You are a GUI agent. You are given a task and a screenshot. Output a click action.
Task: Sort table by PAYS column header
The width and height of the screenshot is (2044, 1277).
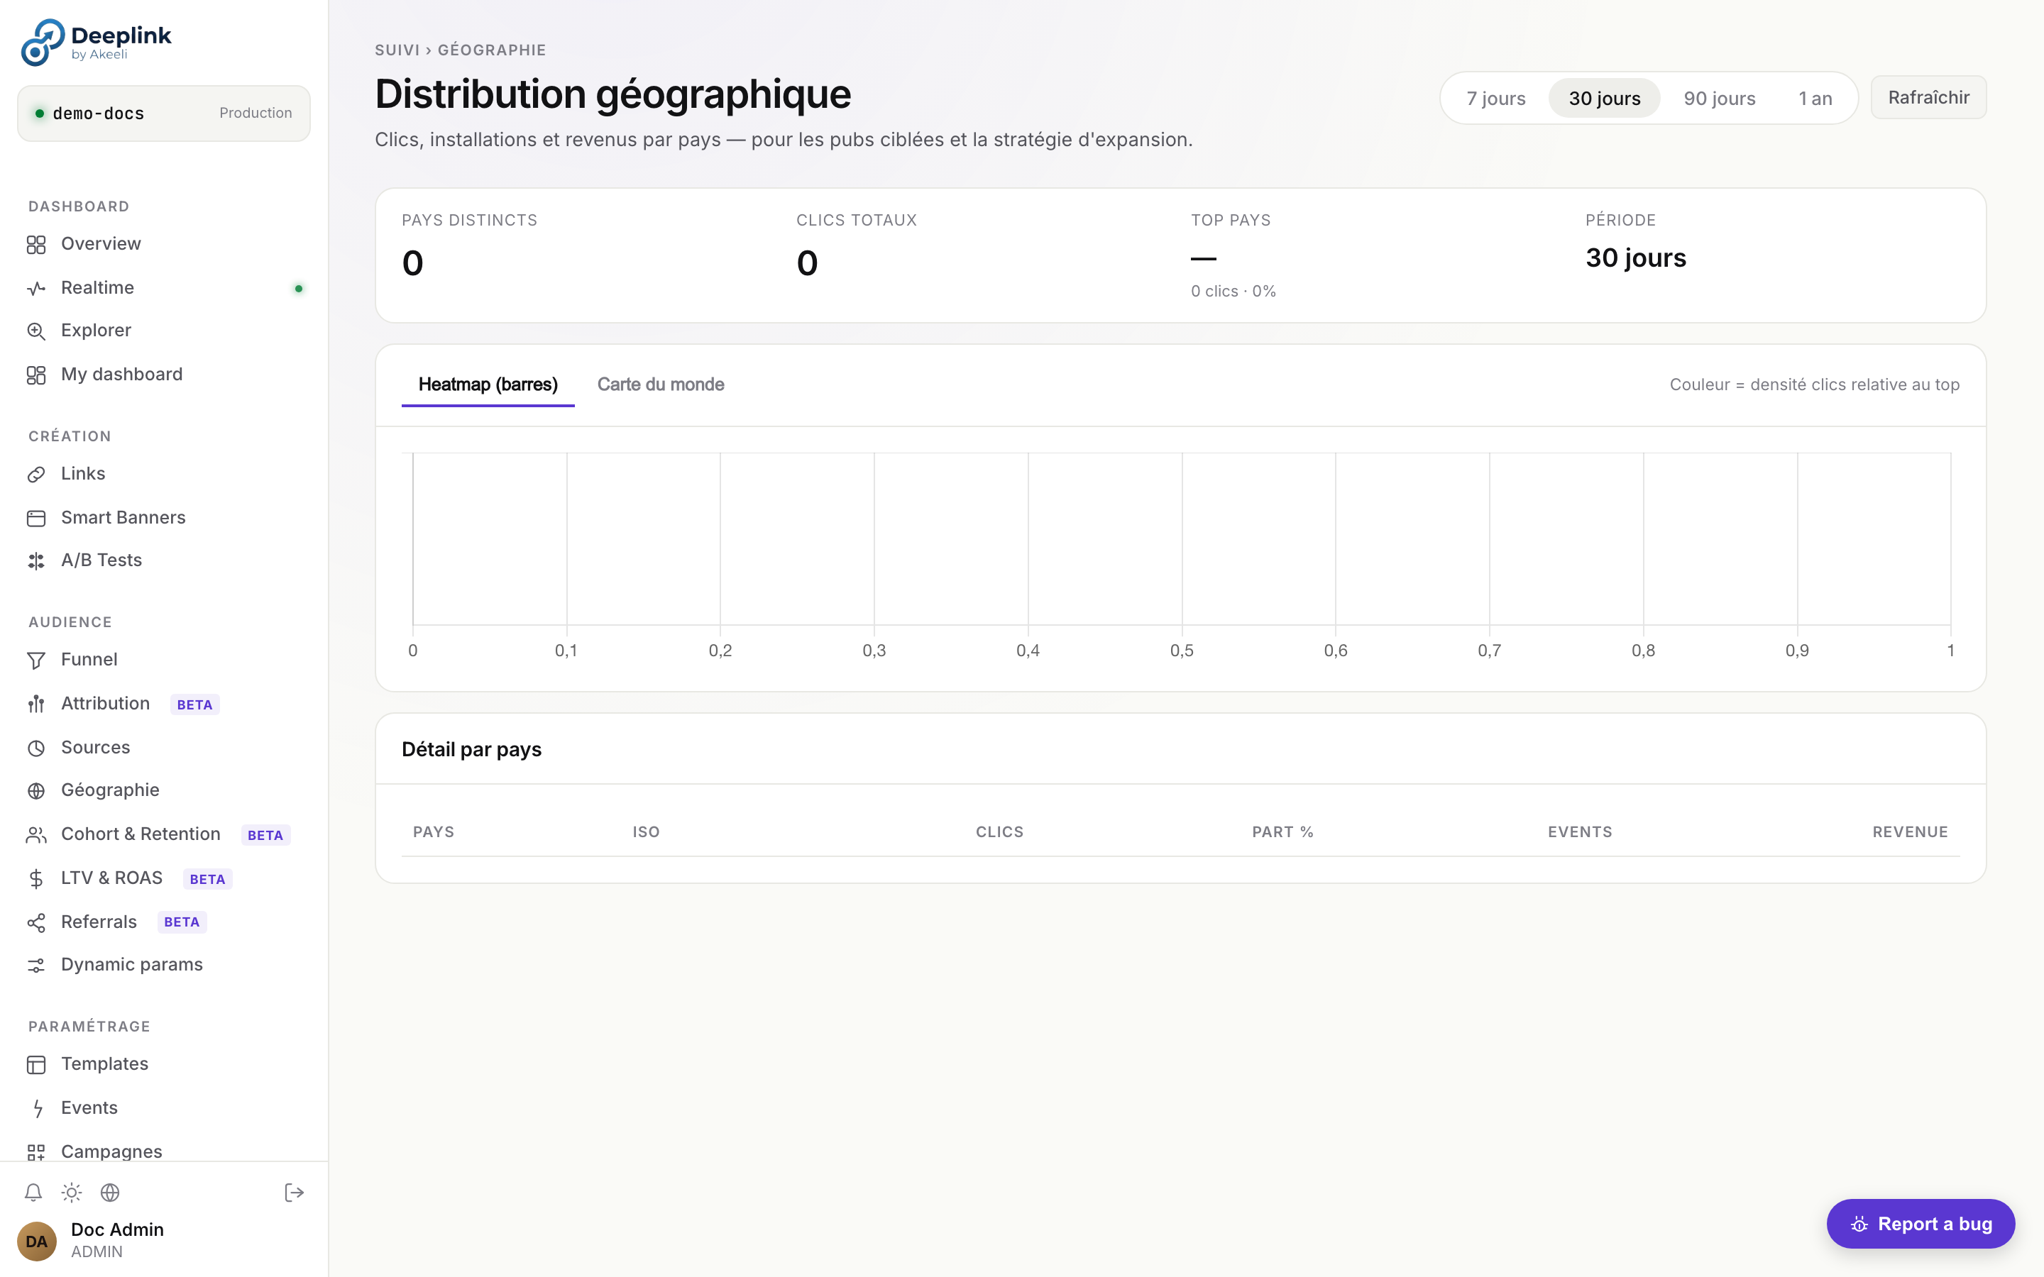(x=434, y=832)
